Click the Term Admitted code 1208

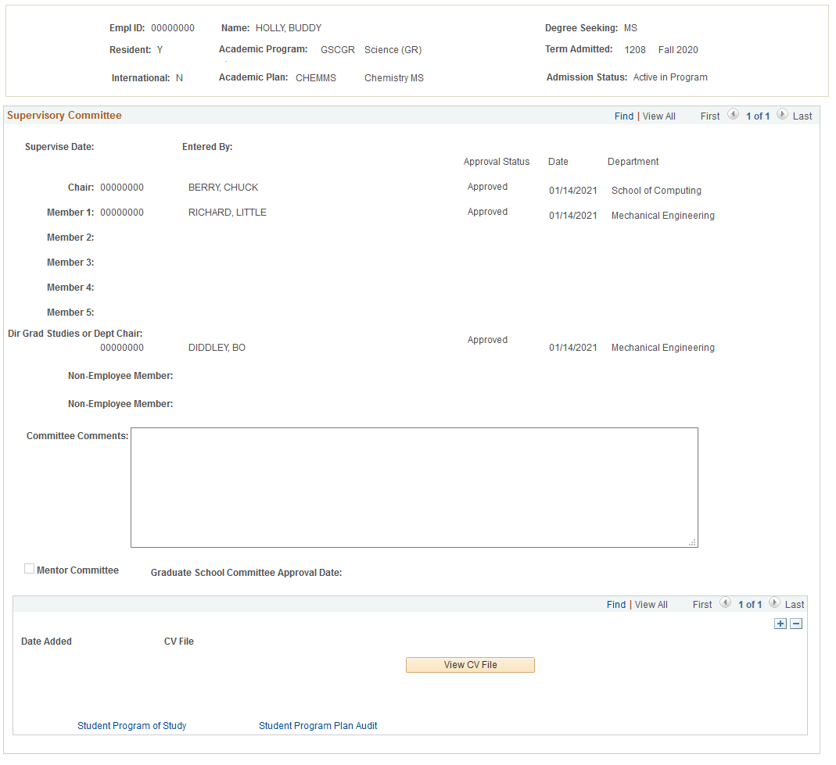(x=635, y=49)
